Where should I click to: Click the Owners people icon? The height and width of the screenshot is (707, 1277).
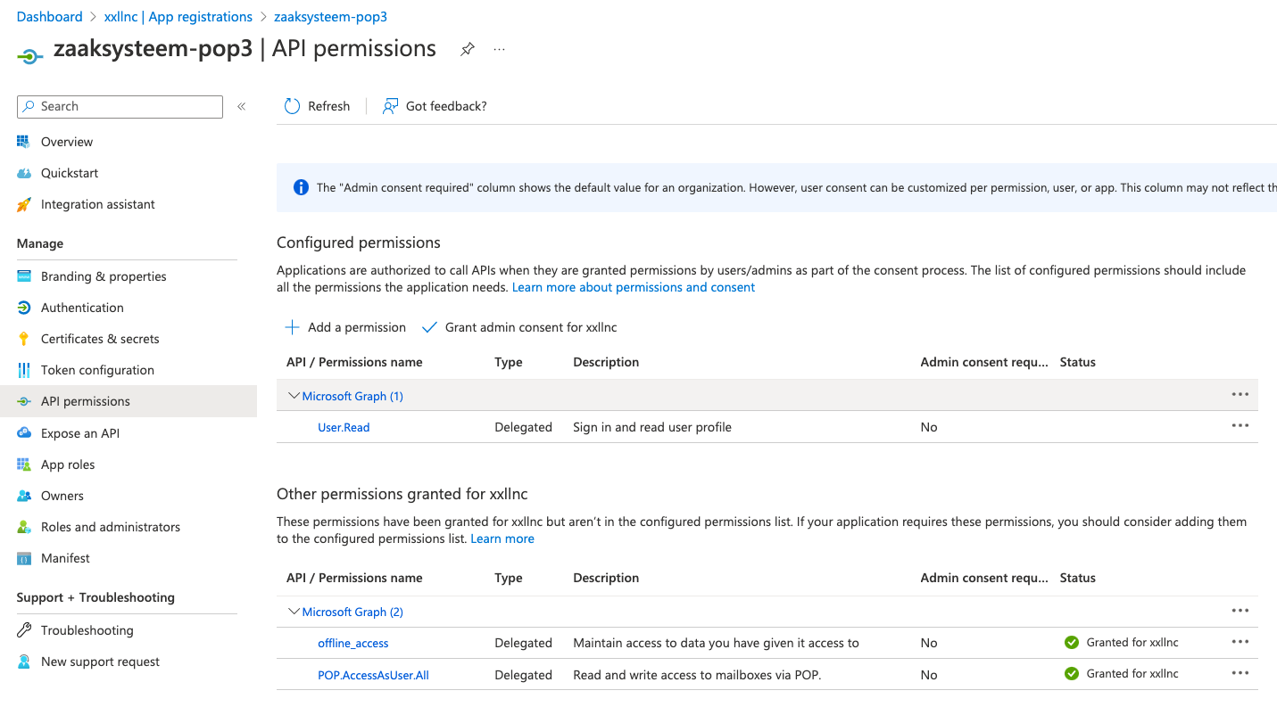[24, 496]
